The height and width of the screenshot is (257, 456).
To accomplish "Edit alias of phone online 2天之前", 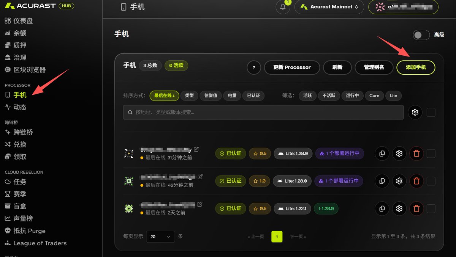I will point(200,204).
